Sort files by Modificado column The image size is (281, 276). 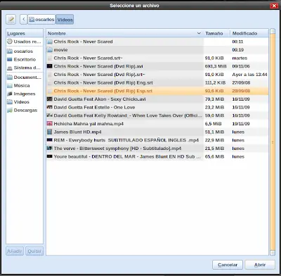point(249,33)
